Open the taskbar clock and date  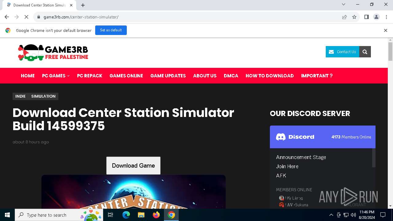367,215
